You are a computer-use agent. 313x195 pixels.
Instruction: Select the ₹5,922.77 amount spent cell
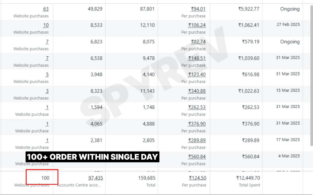coord(249,9)
